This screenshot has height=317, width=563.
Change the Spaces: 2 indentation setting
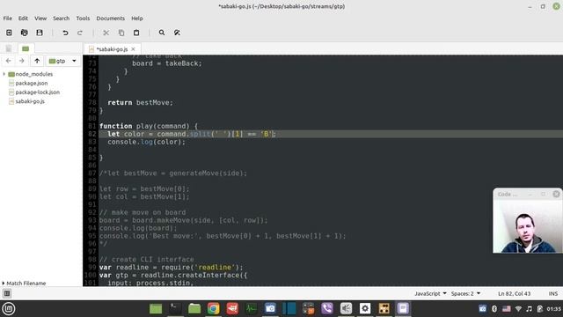(x=465, y=293)
